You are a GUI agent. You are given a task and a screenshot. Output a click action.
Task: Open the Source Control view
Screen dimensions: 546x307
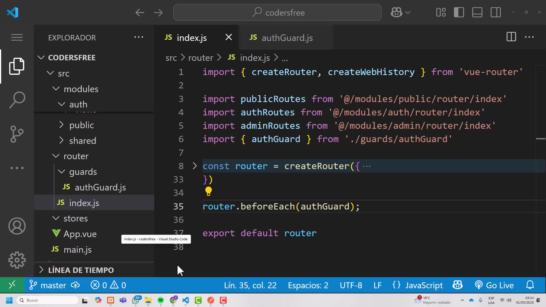tap(17, 134)
